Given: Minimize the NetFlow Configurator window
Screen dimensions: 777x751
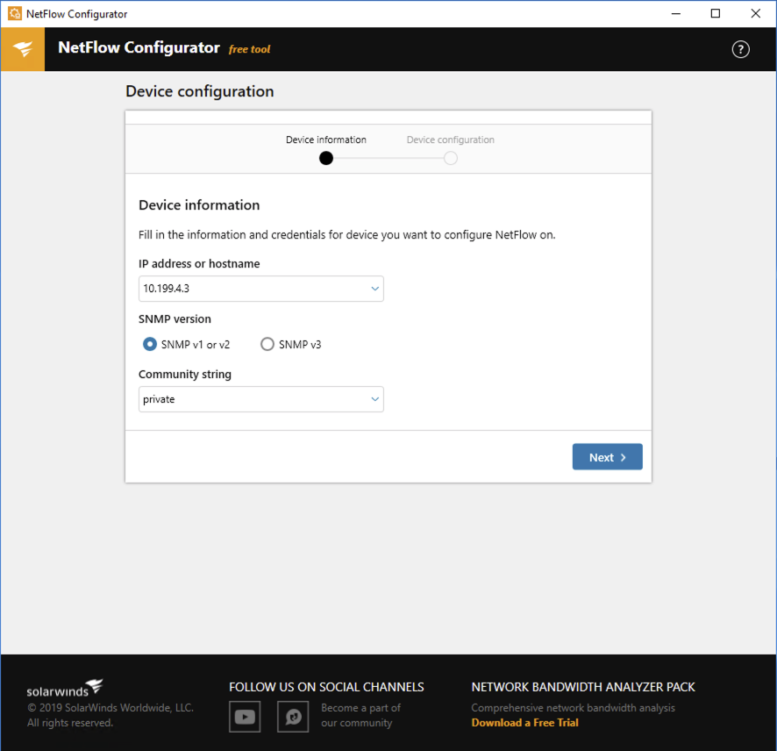Looking at the screenshot, I should click(676, 13).
